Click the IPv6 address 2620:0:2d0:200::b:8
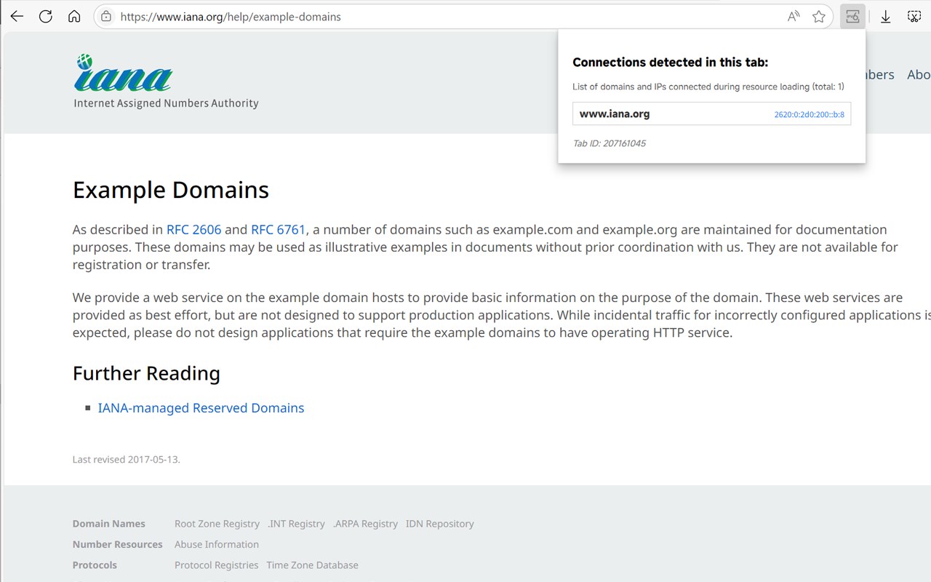 [x=809, y=115]
